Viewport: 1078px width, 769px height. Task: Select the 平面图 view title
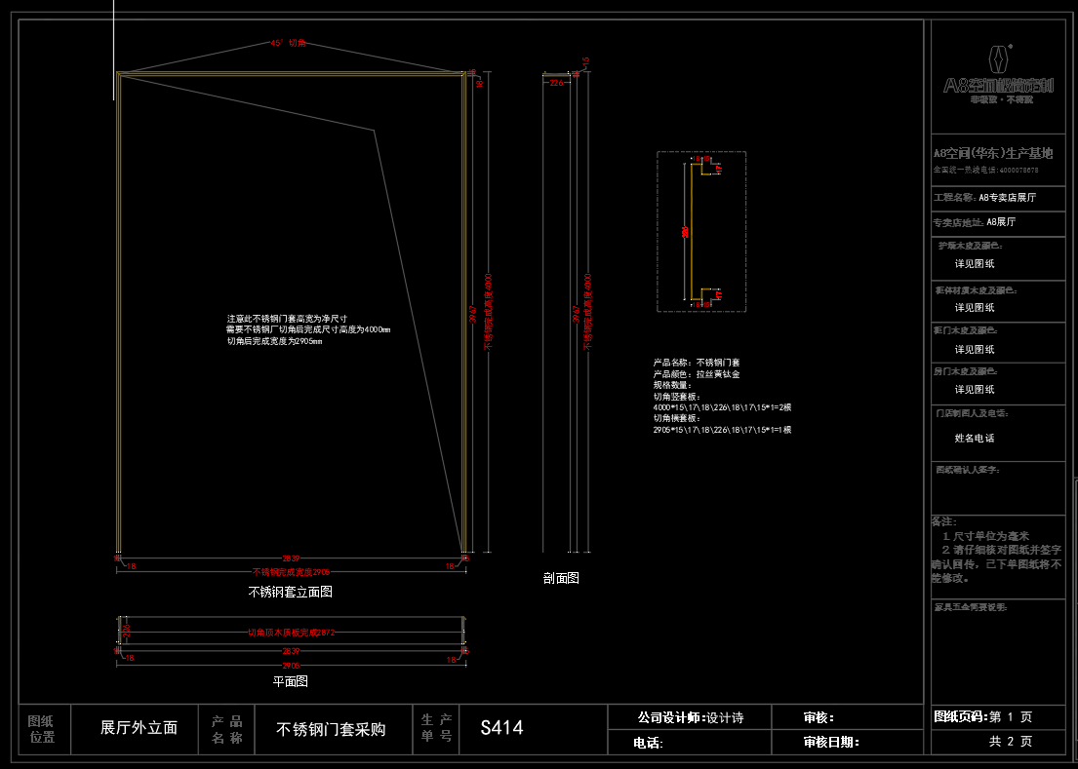coord(290,681)
